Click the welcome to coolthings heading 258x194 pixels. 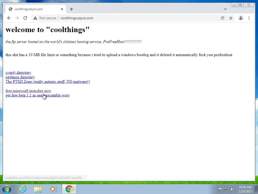[48, 30]
